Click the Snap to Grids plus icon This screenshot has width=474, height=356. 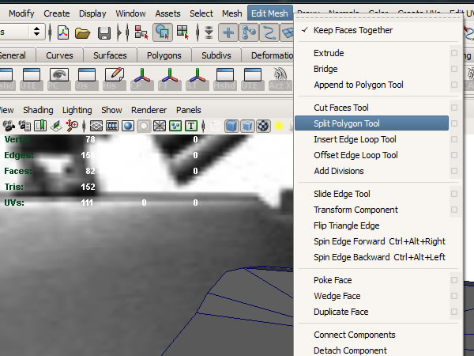228,32
